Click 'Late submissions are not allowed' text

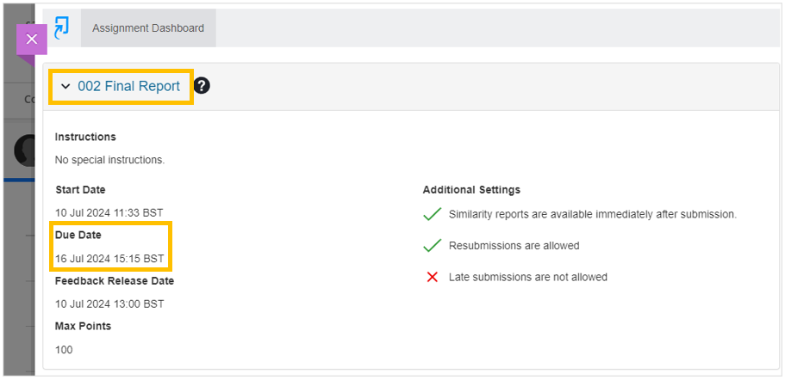click(x=528, y=277)
